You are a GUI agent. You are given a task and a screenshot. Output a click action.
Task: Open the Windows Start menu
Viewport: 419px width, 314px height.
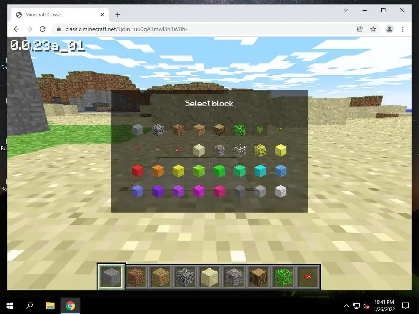(x=10, y=306)
